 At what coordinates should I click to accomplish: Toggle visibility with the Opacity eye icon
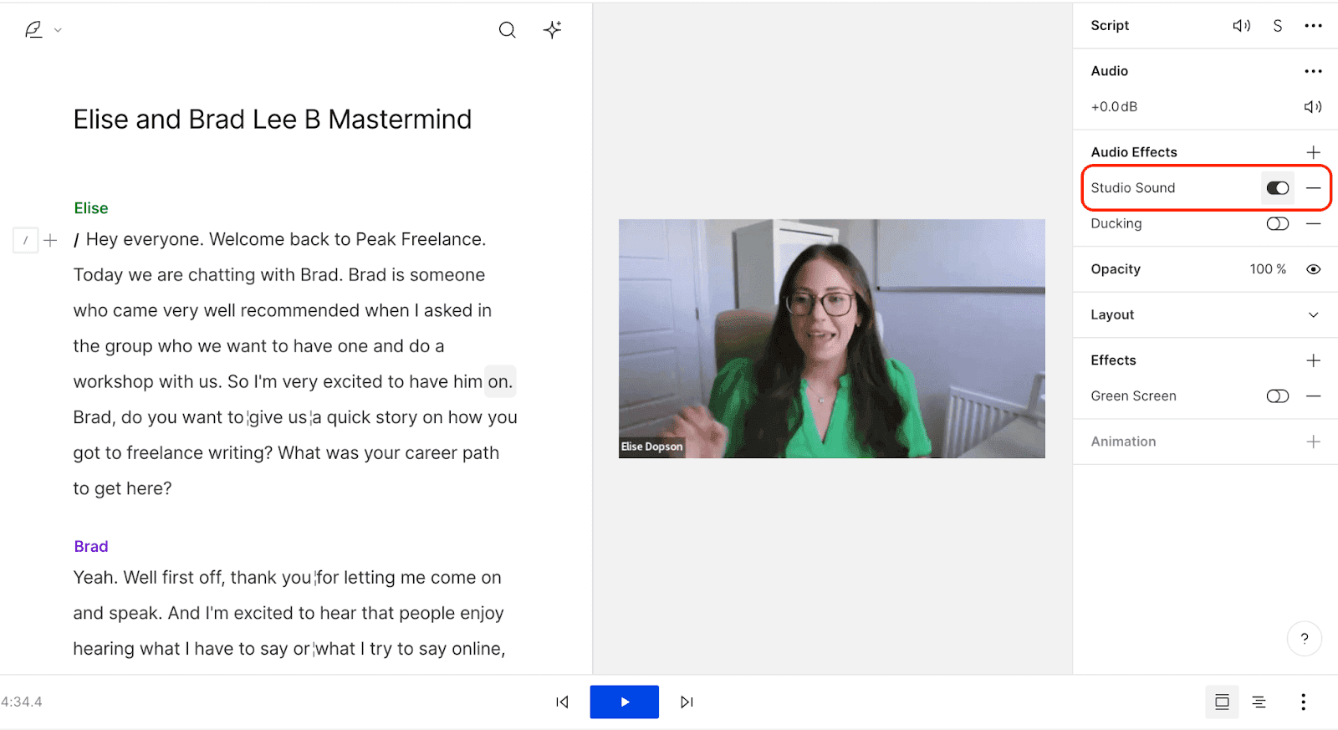pos(1313,269)
